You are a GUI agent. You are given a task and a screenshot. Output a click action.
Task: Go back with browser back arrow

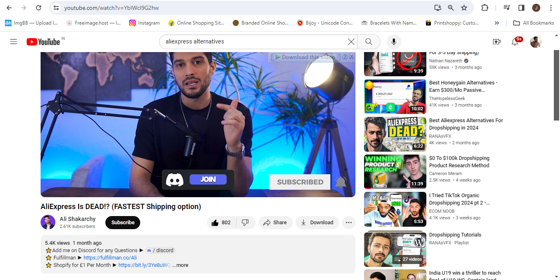click(9, 8)
